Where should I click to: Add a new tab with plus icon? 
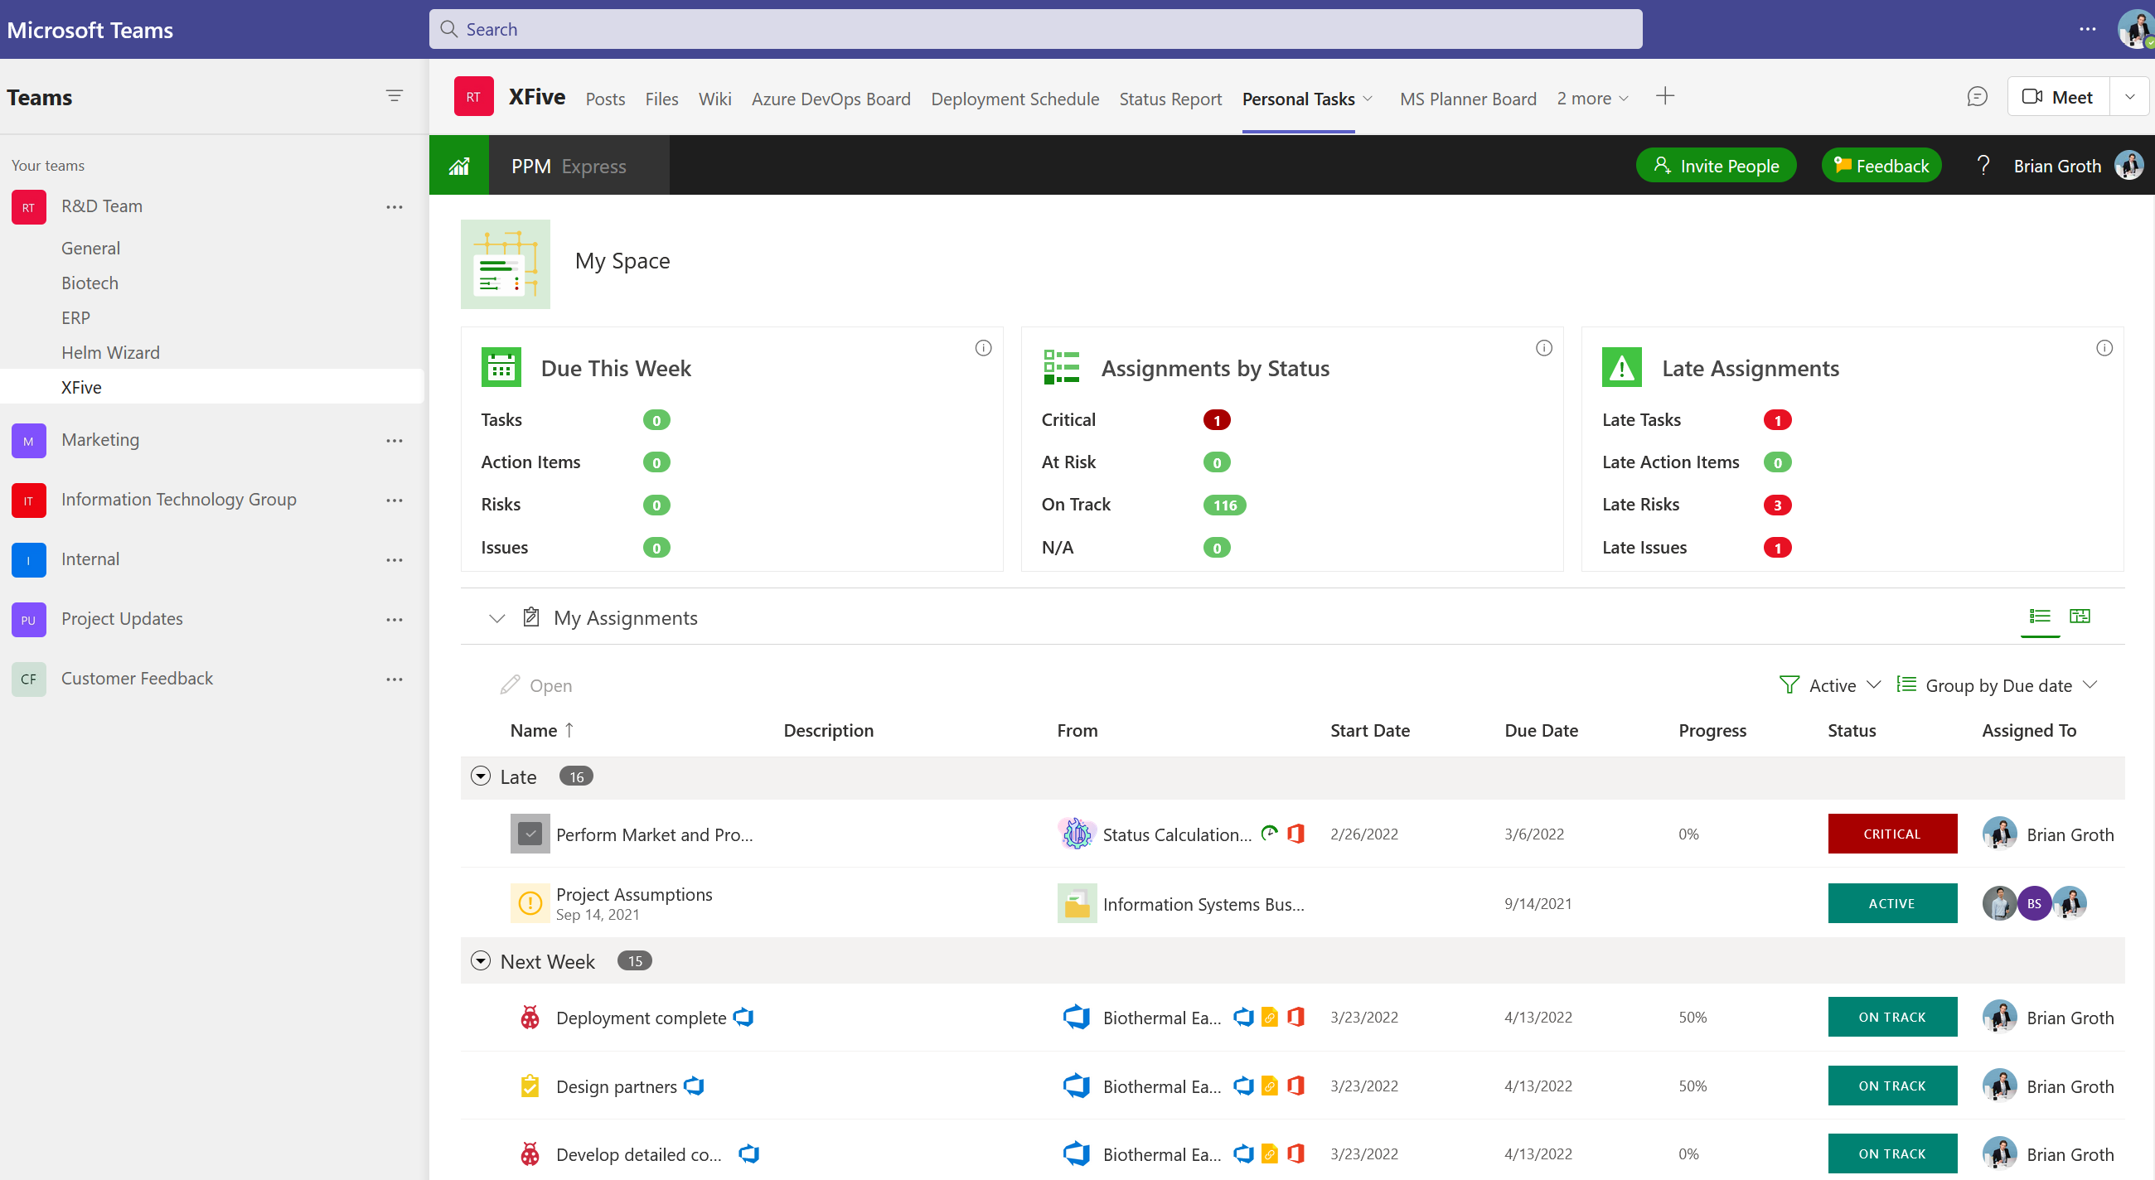tap(1665, 96)
